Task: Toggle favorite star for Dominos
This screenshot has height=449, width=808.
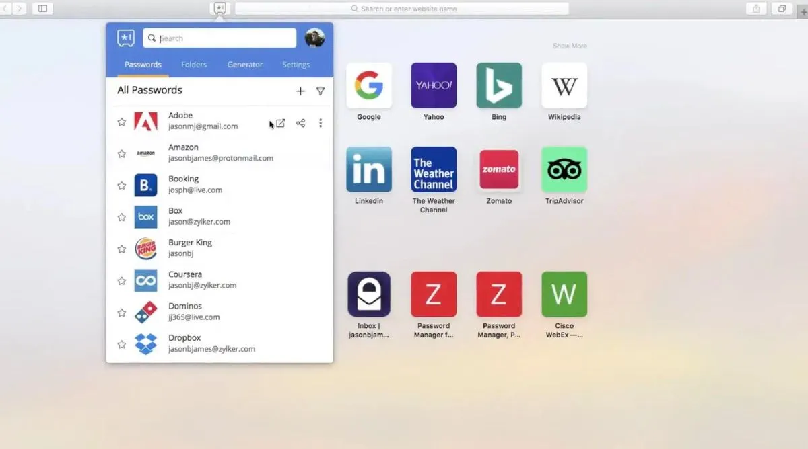Action: point(122,313)
